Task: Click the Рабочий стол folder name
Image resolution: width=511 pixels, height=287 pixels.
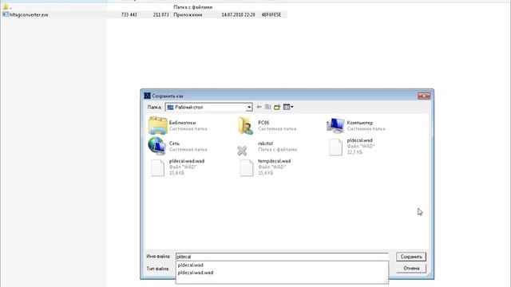Action: (x=189, y=107)
